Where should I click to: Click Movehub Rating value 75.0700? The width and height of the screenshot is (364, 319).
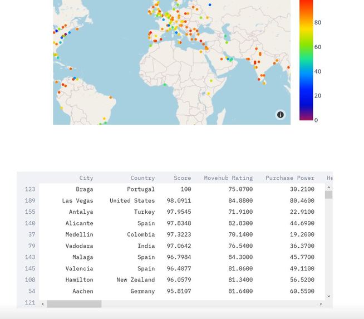tap(240, 189)
